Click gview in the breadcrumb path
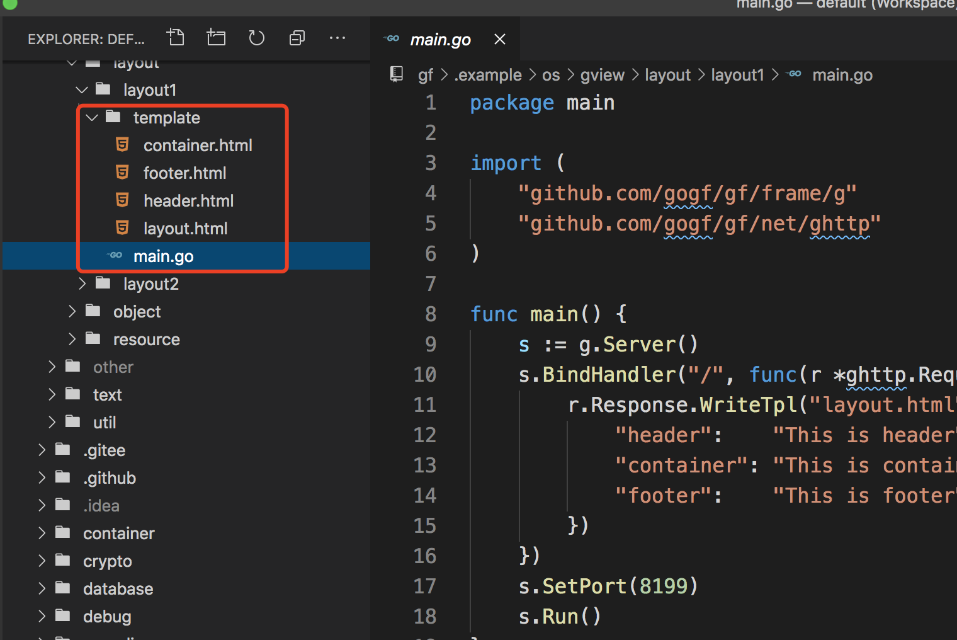957x640 pixels. 601,74
